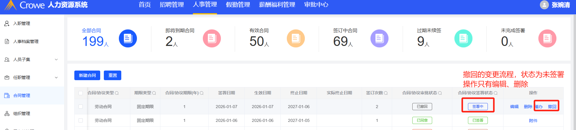Click the teal 过期未续签 icon

[x=463, y=38]
